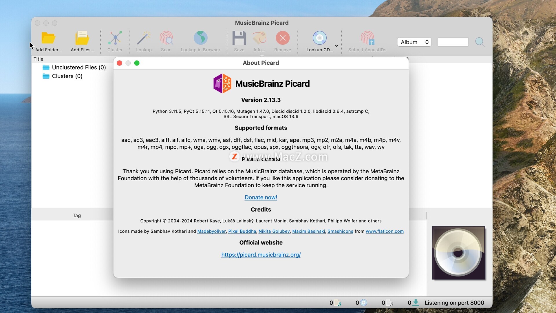Open the www.flaticon.com link

385,231
